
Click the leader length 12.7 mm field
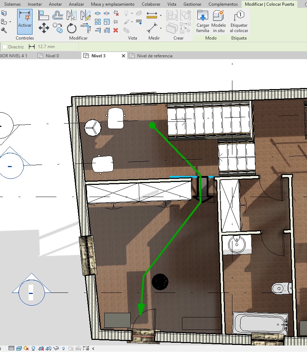(57, 47)
